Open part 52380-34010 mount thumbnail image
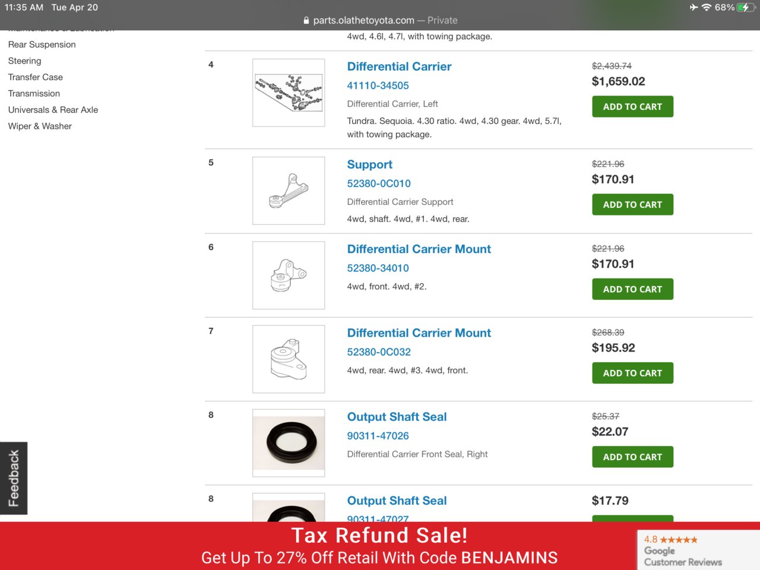The image size is (760, 570). (x=289, y=275)
